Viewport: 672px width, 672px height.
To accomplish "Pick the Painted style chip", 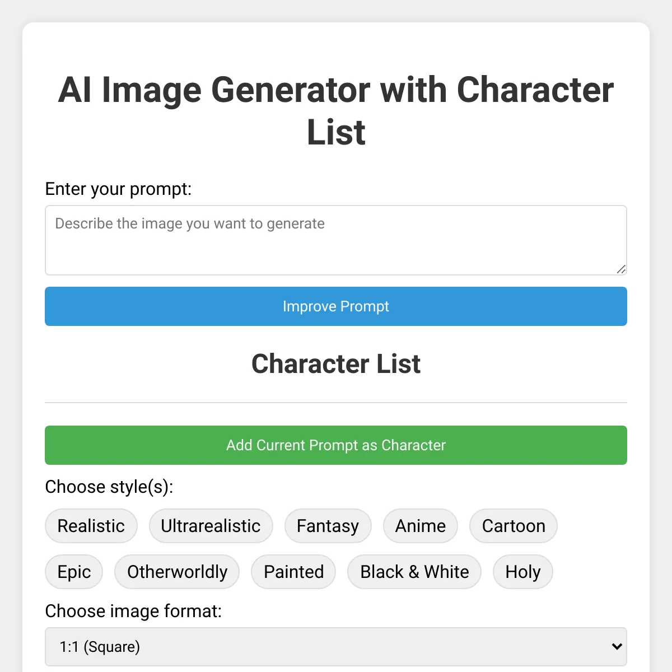I will [293, 572].
